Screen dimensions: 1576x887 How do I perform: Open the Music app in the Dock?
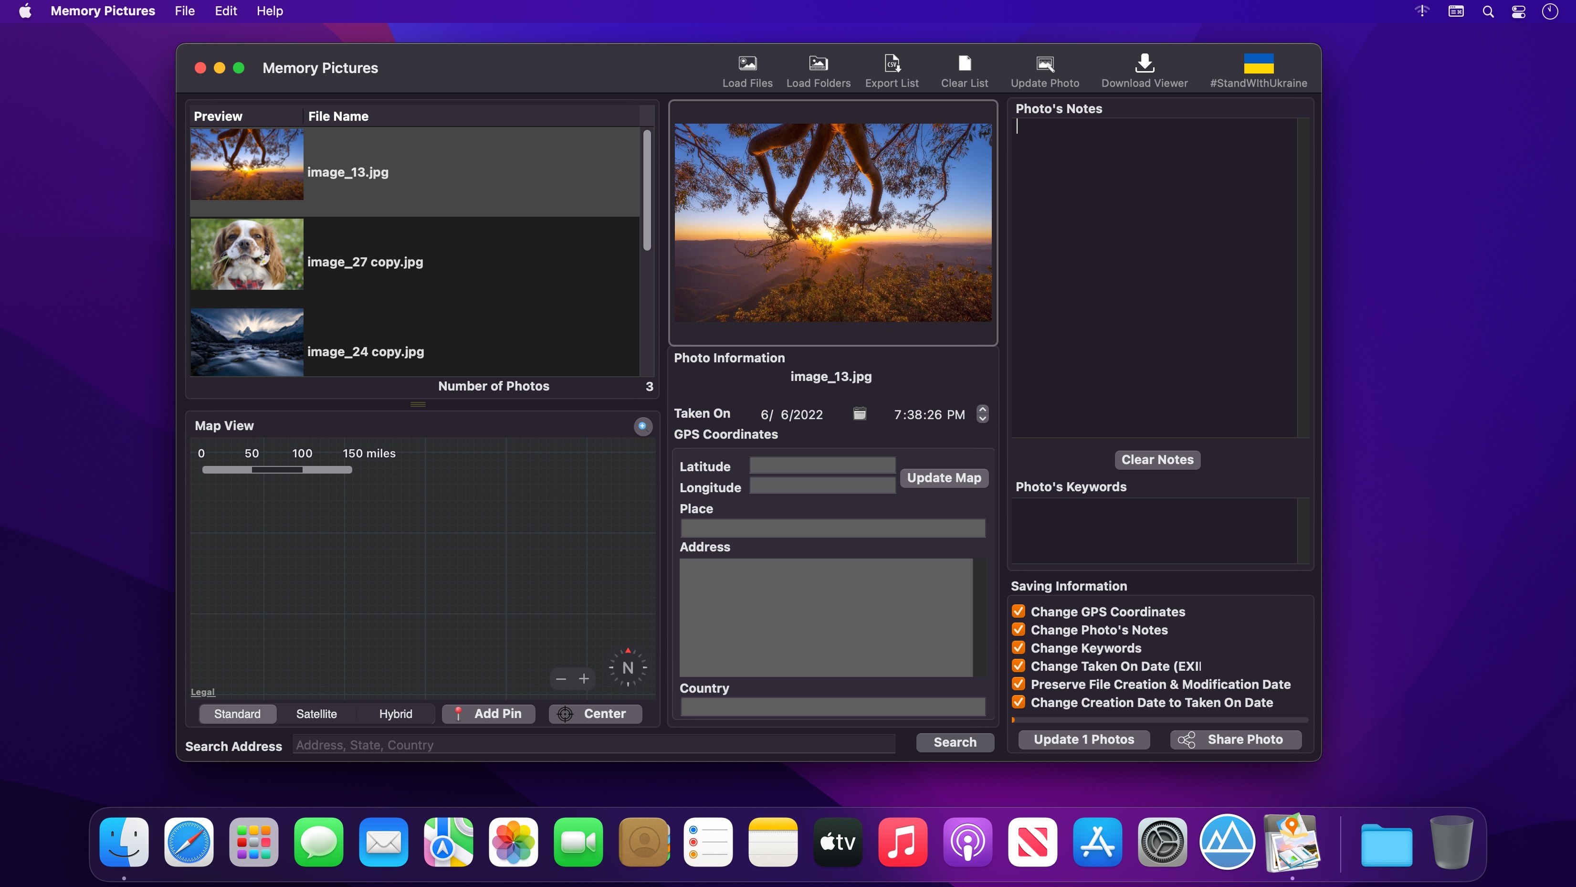[903, 842]
